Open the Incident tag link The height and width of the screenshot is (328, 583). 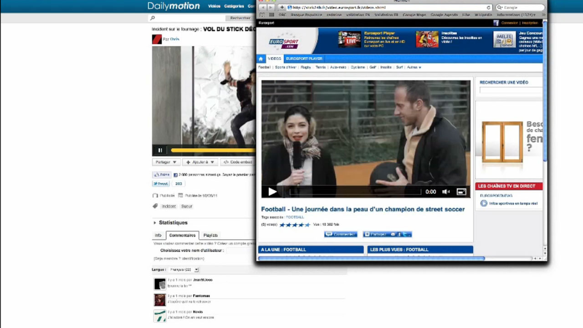169,206
